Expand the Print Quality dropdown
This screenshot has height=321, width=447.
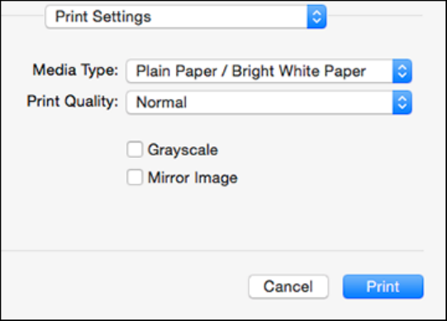pyautogui.click(x=269, y=103)
